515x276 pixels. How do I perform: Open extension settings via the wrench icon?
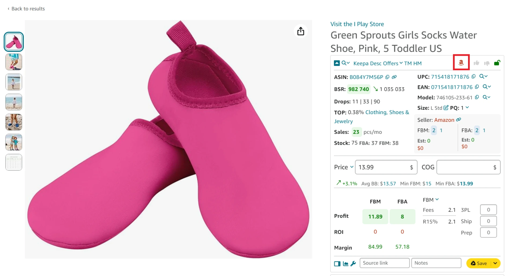[x=353, y=263]
